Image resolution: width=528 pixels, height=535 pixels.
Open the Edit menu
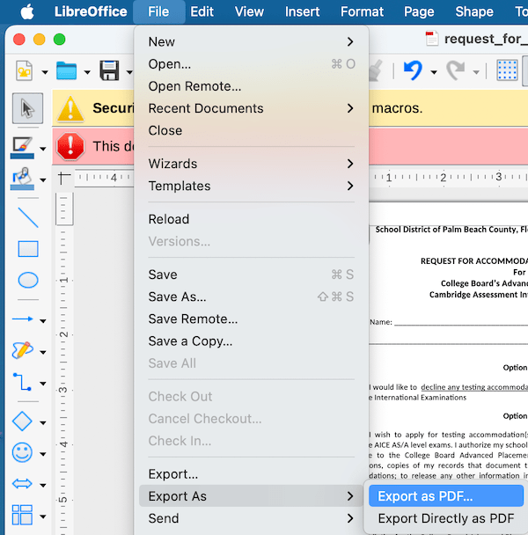point(202,11)
